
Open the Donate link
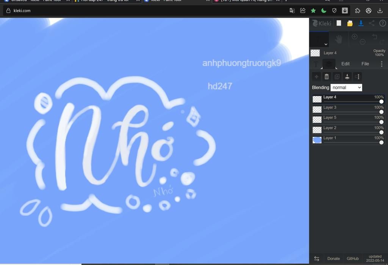333,259
